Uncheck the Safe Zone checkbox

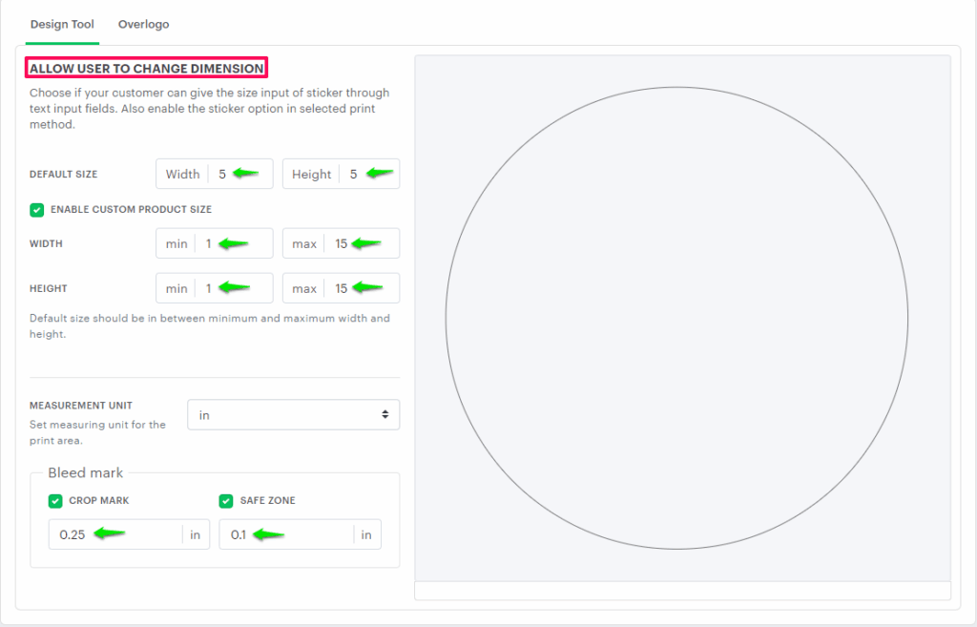(226, 500)
